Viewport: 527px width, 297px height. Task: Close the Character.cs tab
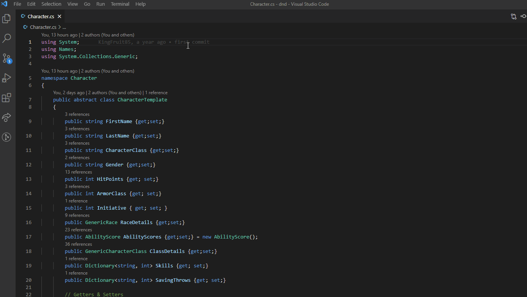click(59, 16)
